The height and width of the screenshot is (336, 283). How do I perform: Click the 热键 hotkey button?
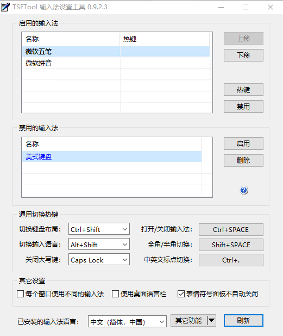point(243,89)
